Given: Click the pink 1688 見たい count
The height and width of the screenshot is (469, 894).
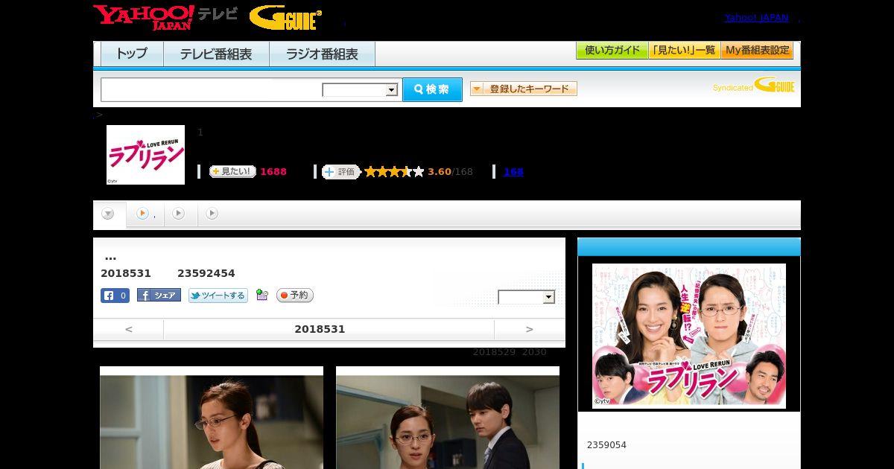Looking at the screenshot, I should click(273, 172).
